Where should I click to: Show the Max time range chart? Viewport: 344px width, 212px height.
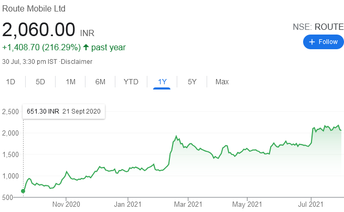(x=222, y=82)
